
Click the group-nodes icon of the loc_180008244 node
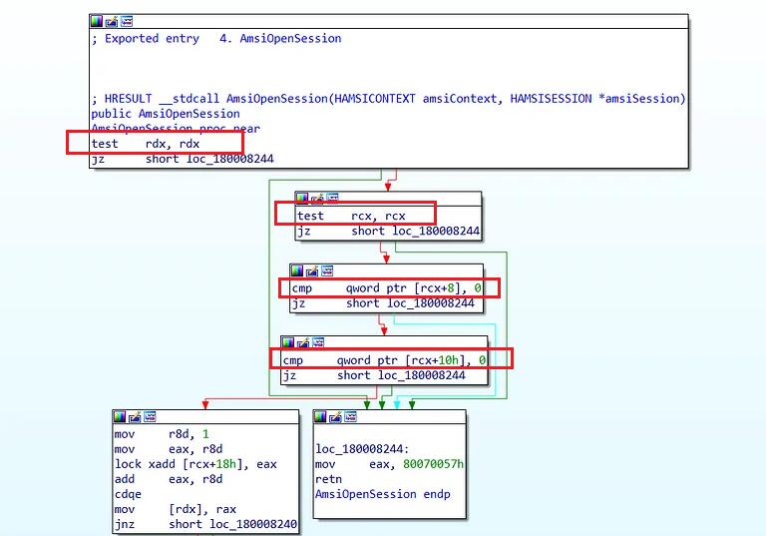pos(350,416)
